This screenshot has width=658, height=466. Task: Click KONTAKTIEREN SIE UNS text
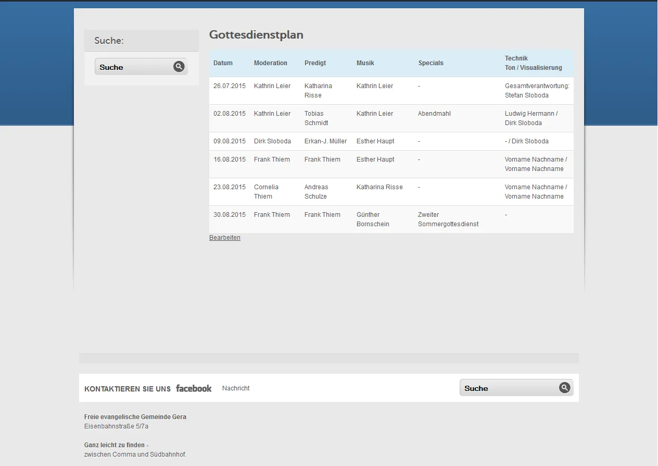(128, 389)
